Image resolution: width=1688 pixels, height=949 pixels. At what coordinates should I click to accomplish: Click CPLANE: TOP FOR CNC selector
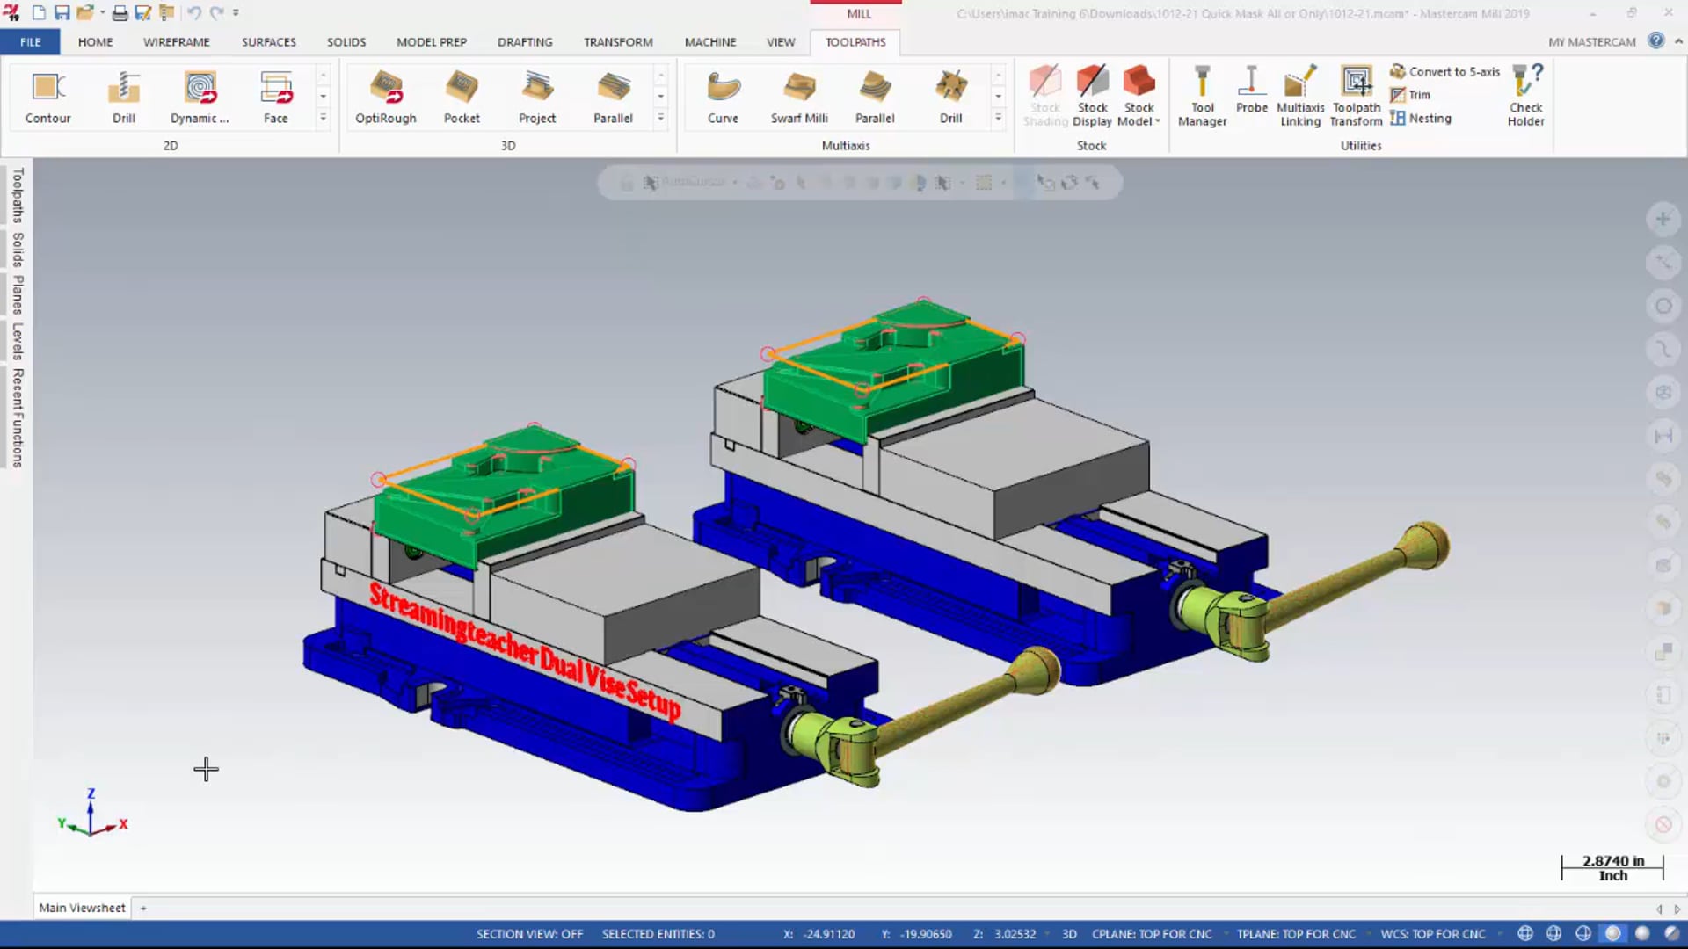(x=1152, y=934)
